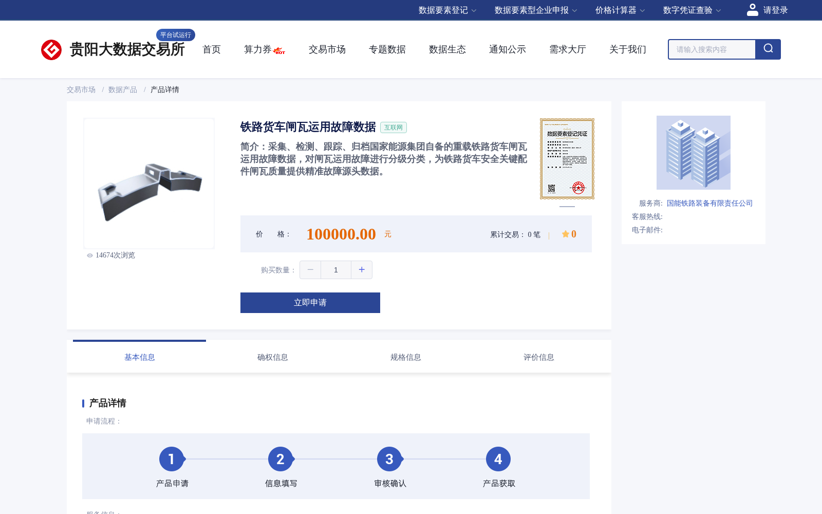This screenshot has height=514, width=822.
Task: Focus the purchase quantity input field
Action: pos(336,270)
